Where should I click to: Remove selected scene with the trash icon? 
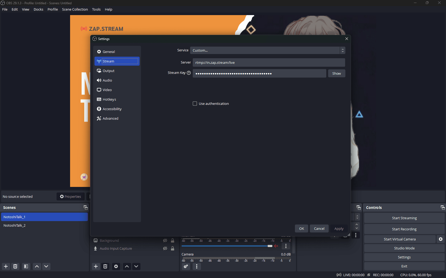(15, 266)
